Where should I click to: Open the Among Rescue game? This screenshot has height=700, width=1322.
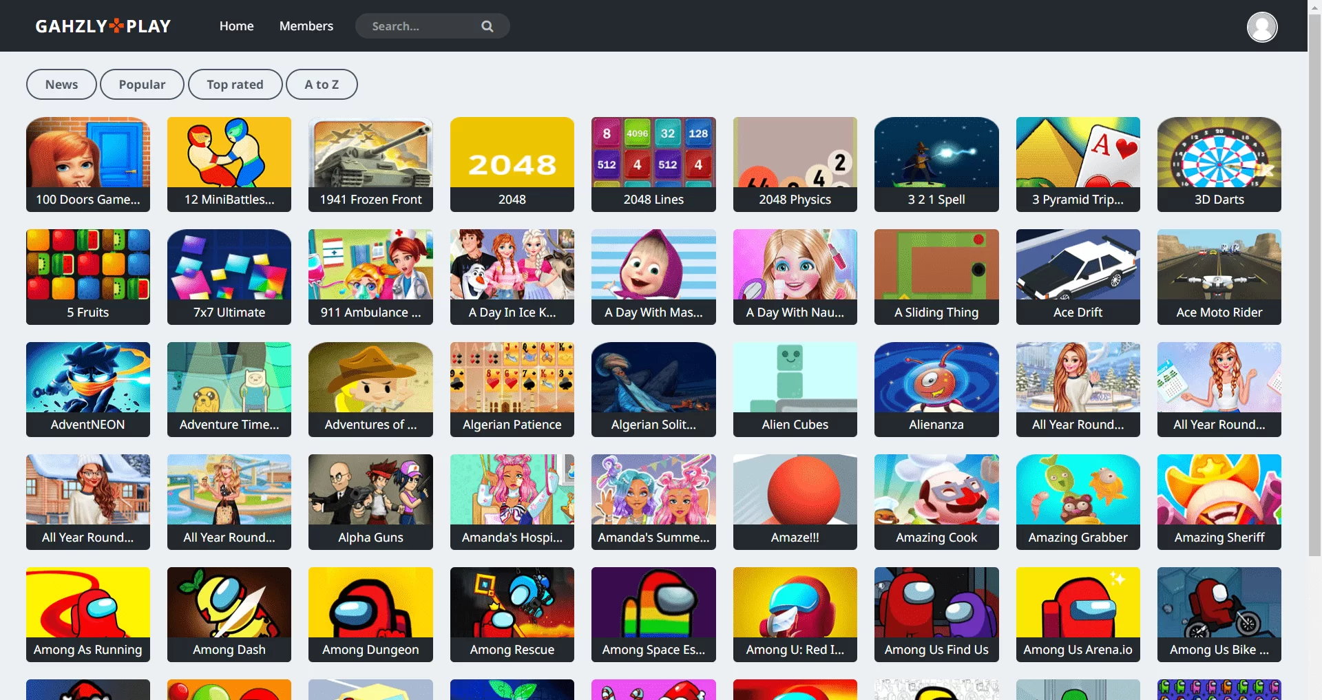point(512,614)
